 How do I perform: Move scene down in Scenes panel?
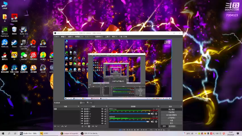[66, 126]
